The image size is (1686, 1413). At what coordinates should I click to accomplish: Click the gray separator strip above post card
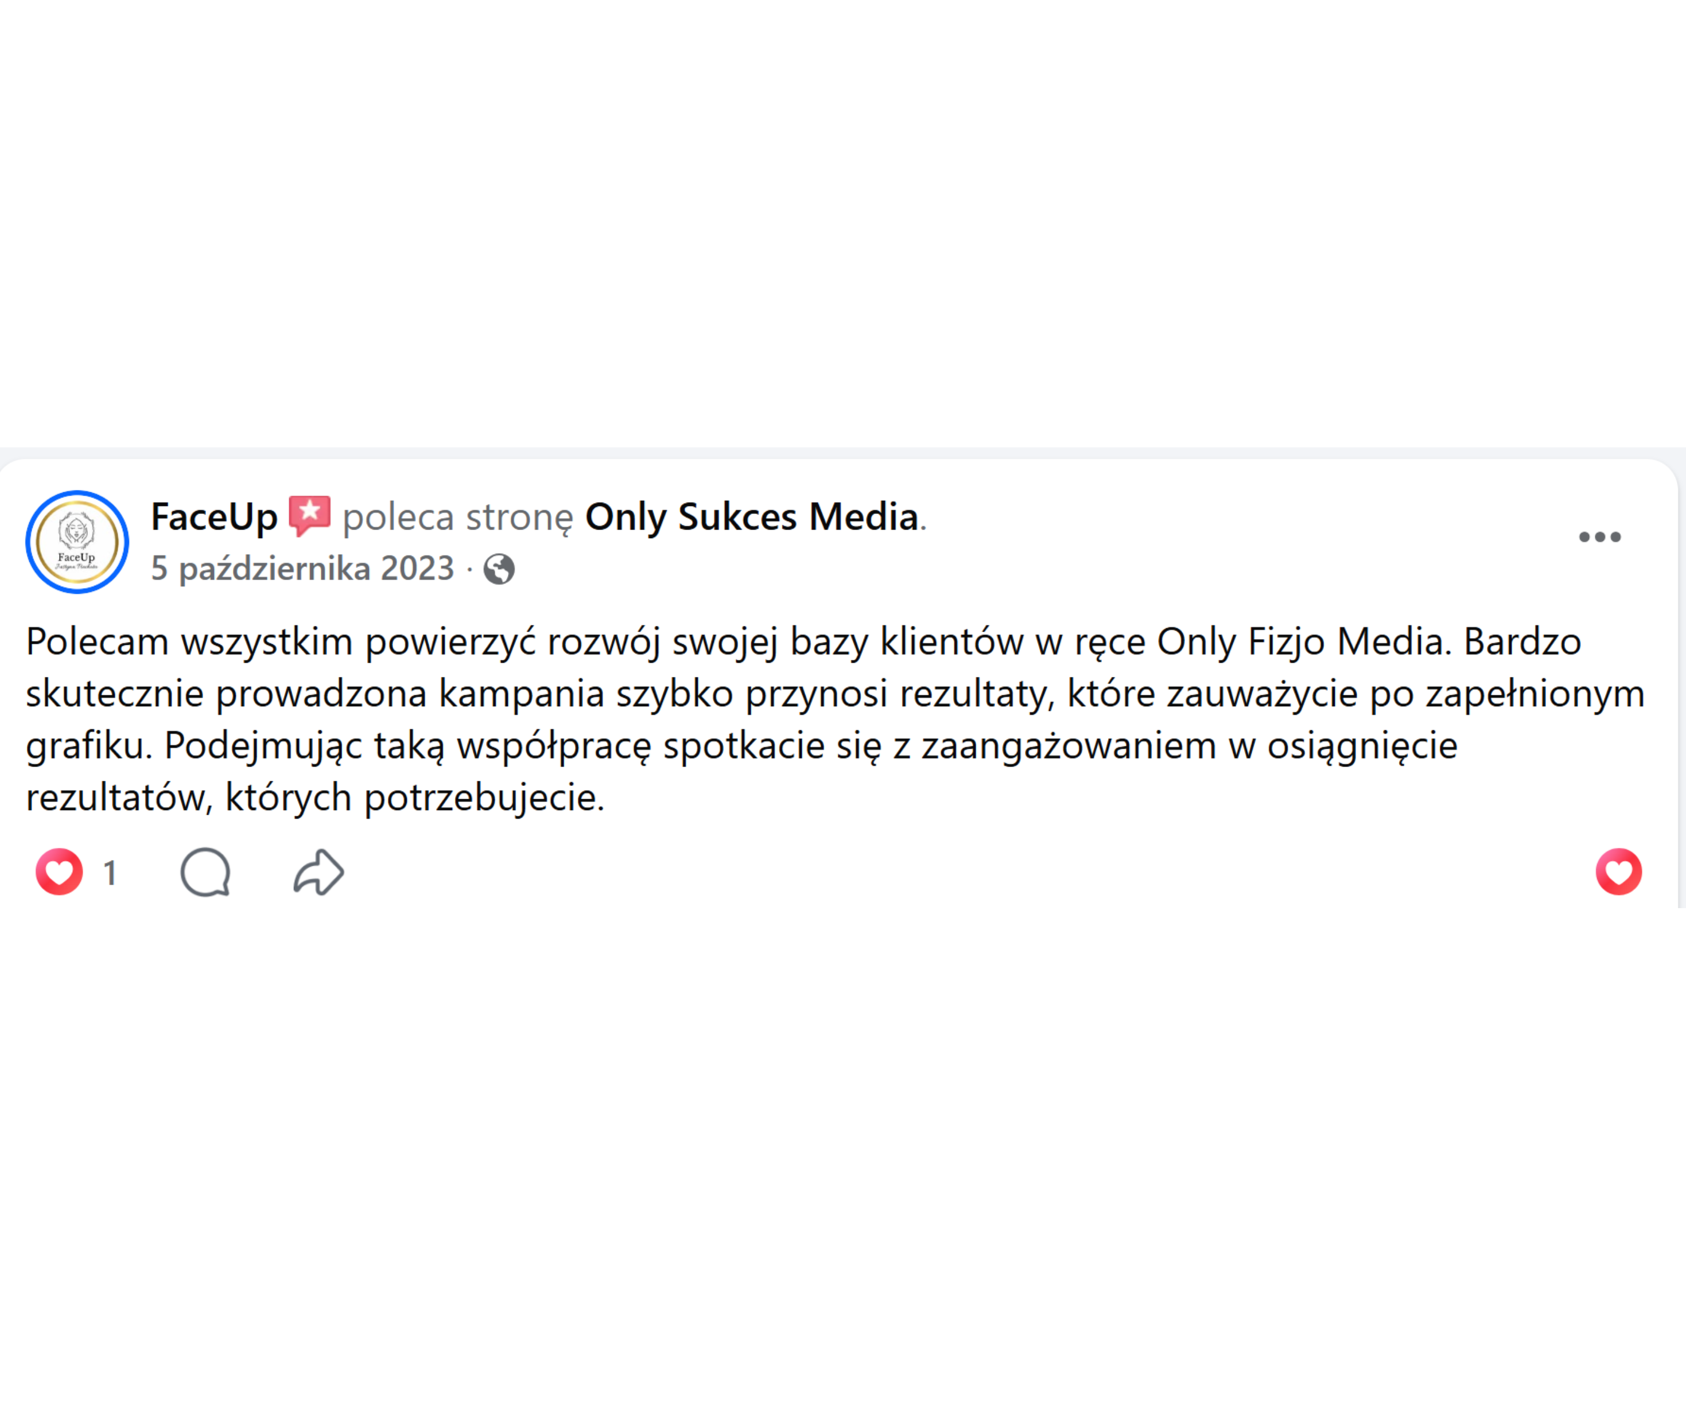pyautogui.click(x=843, y=453)
